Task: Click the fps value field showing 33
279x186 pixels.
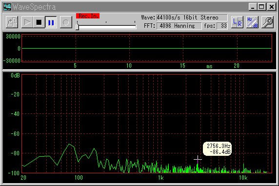Action: click(222, 26)
